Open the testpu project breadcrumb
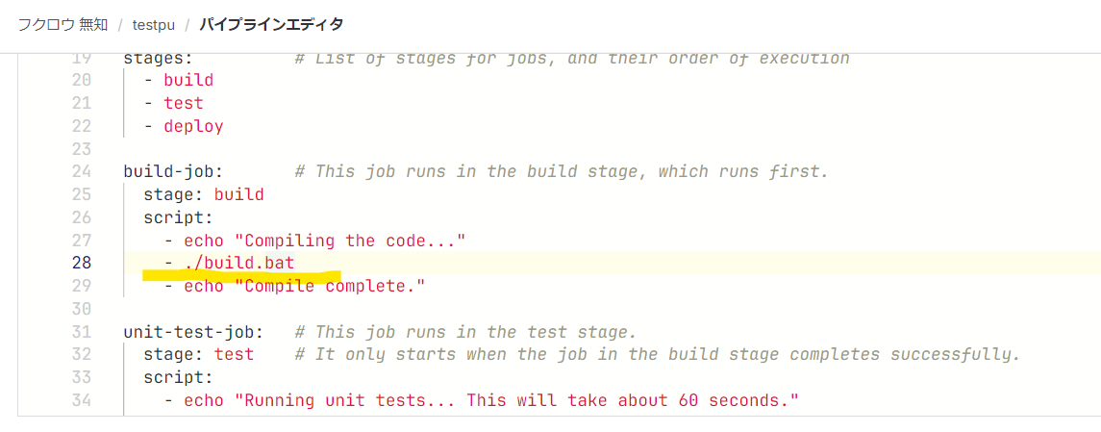The width and height of the screenshot is (1101, 432). [x=154, y=25]
